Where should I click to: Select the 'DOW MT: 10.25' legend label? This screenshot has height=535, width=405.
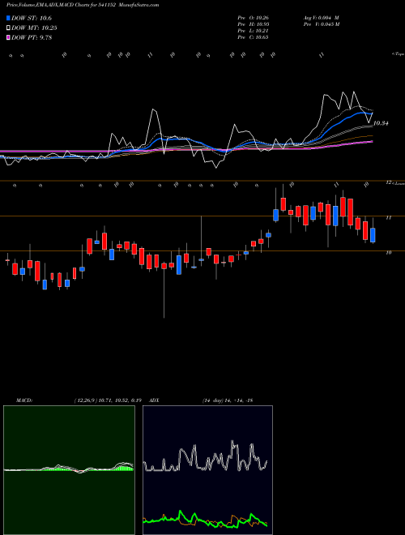pos(34,28)
